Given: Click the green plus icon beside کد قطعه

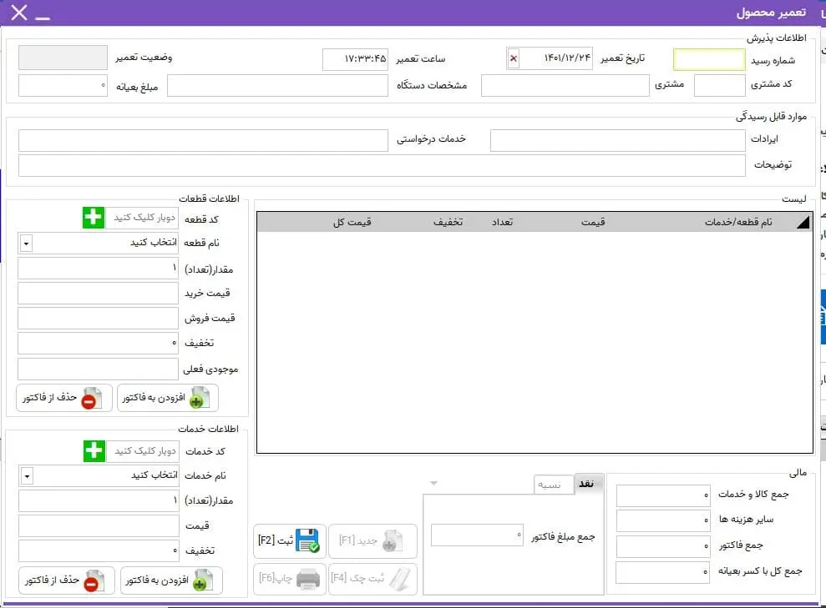Looking at the screenshot, I should 94,217.
